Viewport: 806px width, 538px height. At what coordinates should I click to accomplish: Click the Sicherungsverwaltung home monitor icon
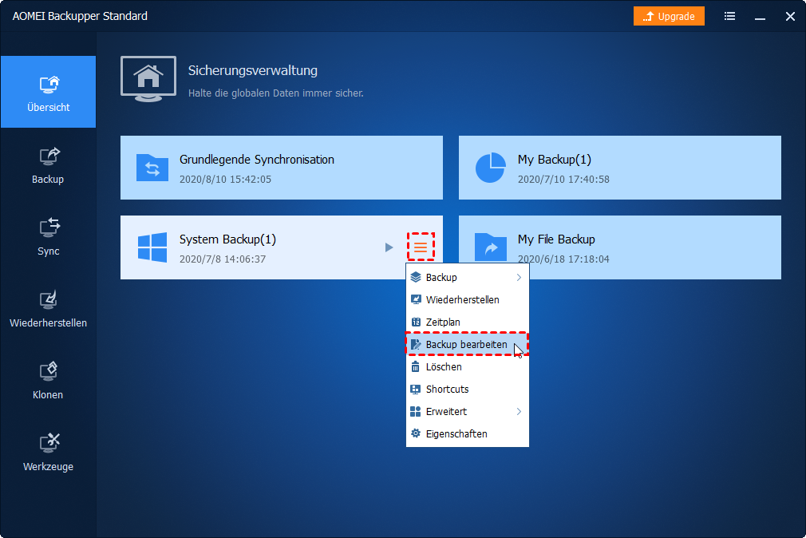(x=148, y=79)
